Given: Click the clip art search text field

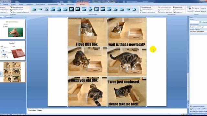Looking at the screenshot, I should coord(194,22).
